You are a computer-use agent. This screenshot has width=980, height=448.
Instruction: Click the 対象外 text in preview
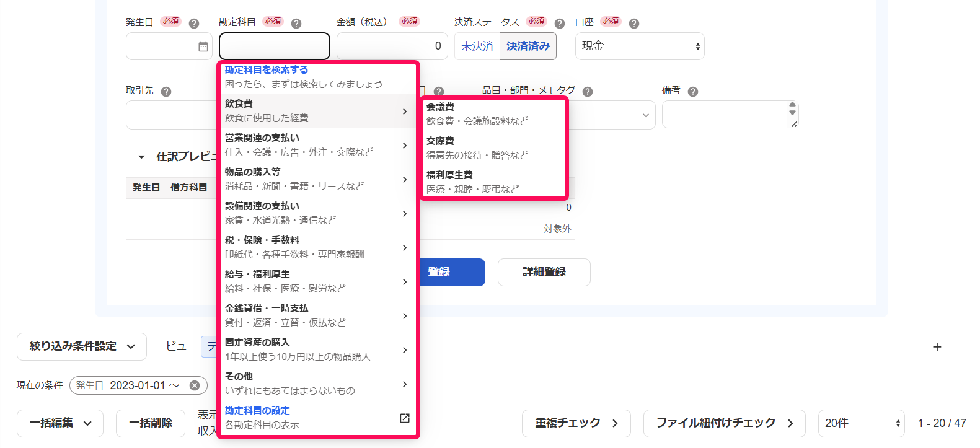coord(557,229)
